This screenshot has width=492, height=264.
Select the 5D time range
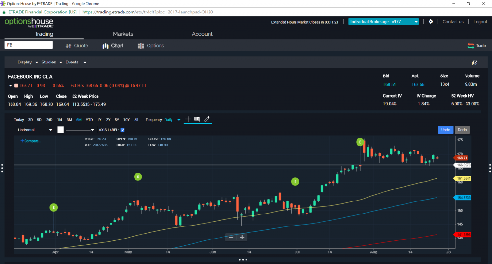coord(39,120)
